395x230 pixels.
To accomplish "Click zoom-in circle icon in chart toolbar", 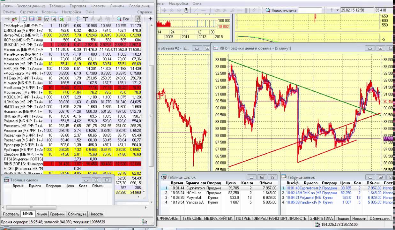I will click(x=171, y=10).
